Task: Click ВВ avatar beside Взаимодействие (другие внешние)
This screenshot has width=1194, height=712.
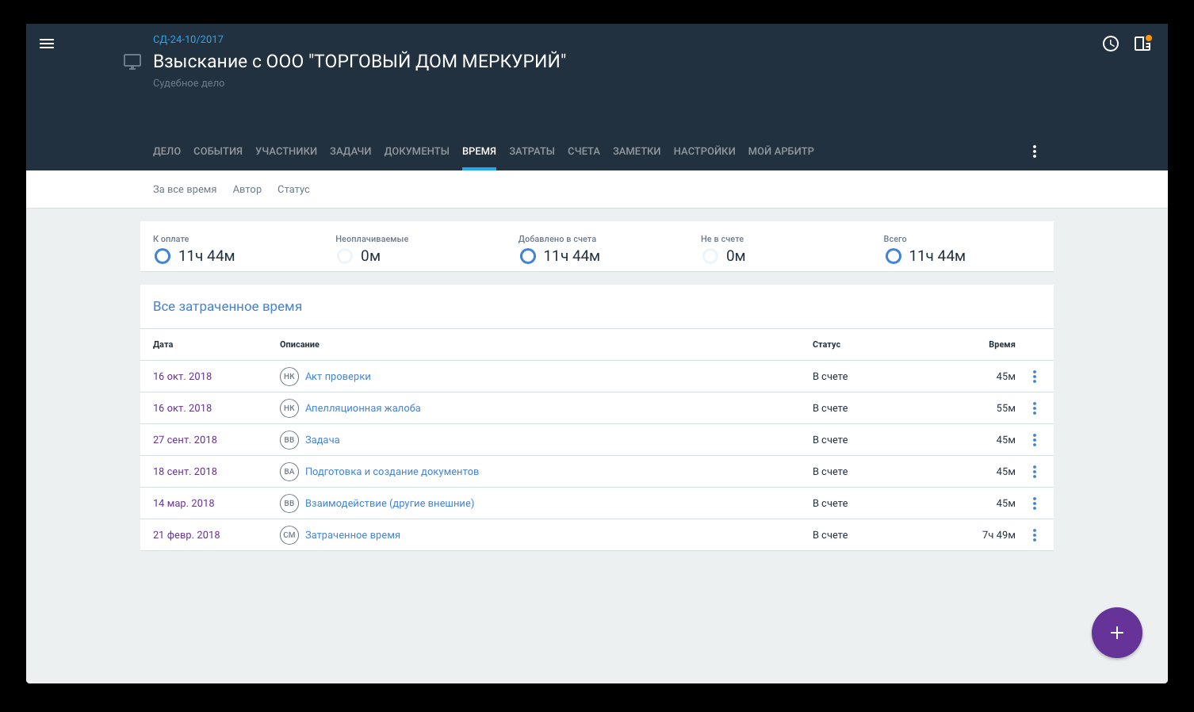Action: [289, 503]
